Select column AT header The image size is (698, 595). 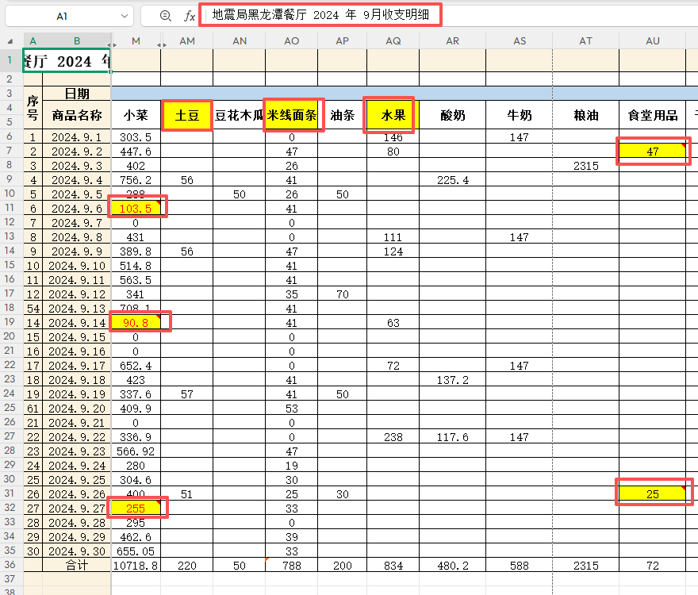(585, 40)
